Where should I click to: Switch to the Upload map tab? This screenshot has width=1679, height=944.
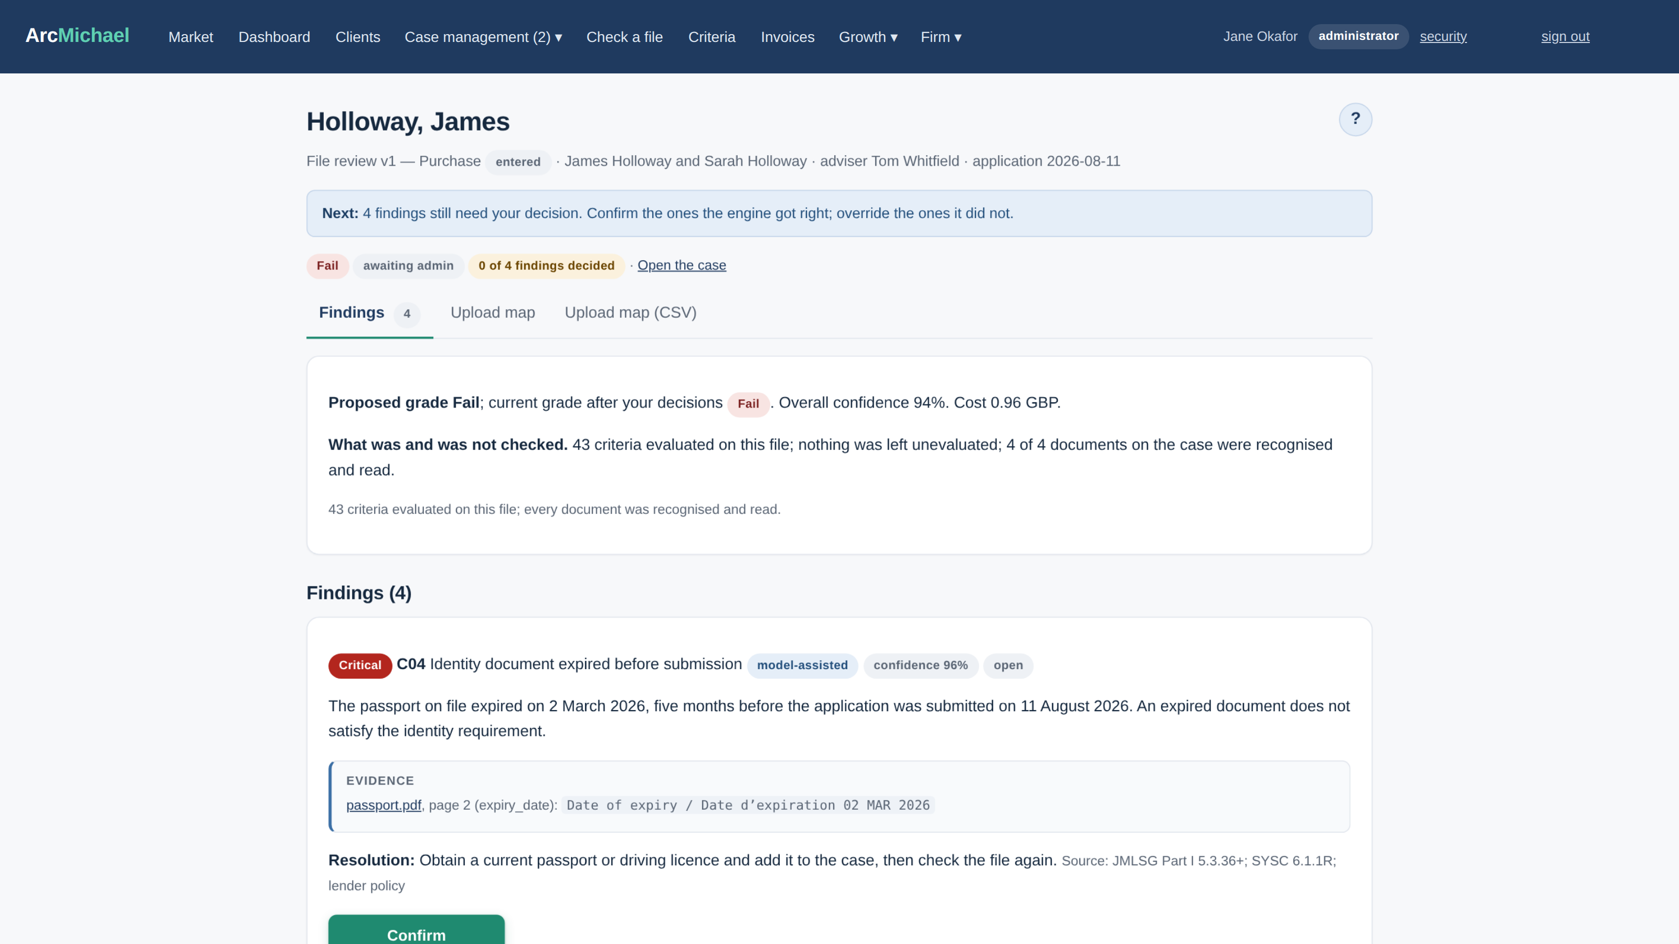click(492, 313)
